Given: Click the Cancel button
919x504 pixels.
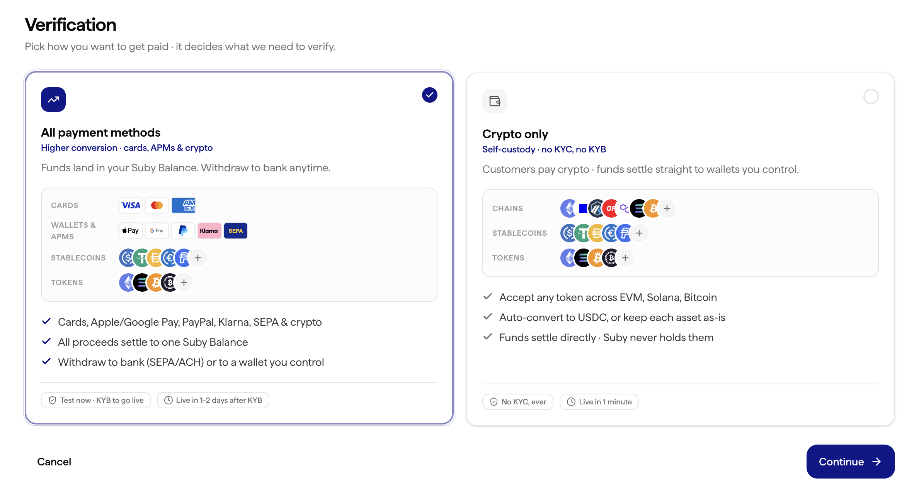Looking at the screenshot, I should (54, 462).
